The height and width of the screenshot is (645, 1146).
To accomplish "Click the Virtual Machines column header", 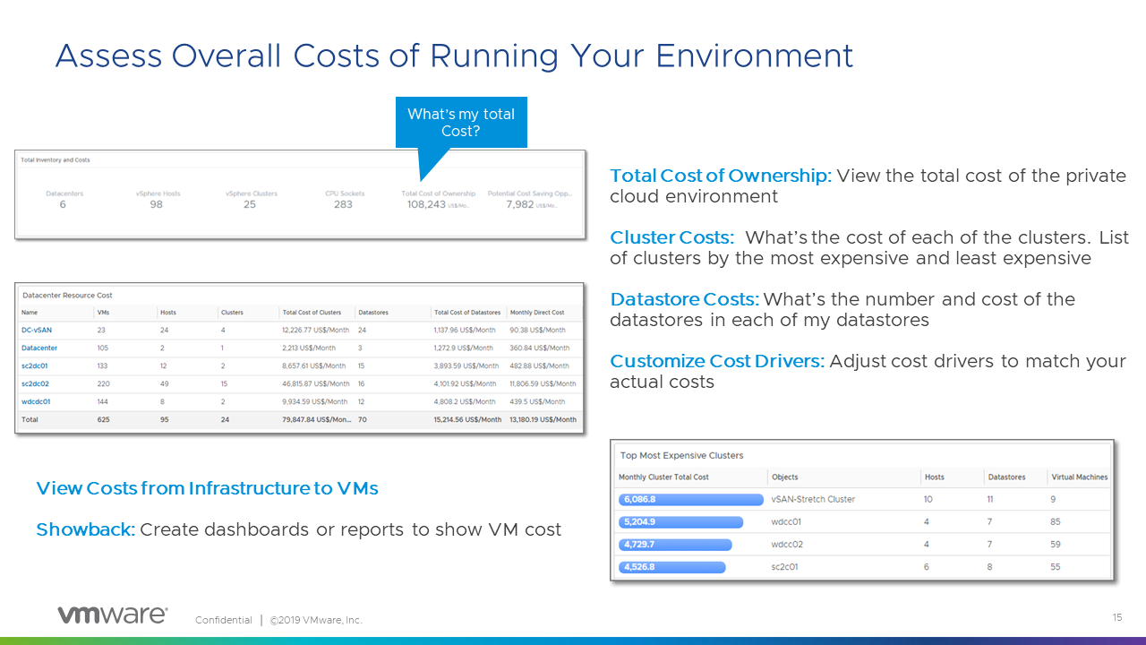I will point(1079,477).
